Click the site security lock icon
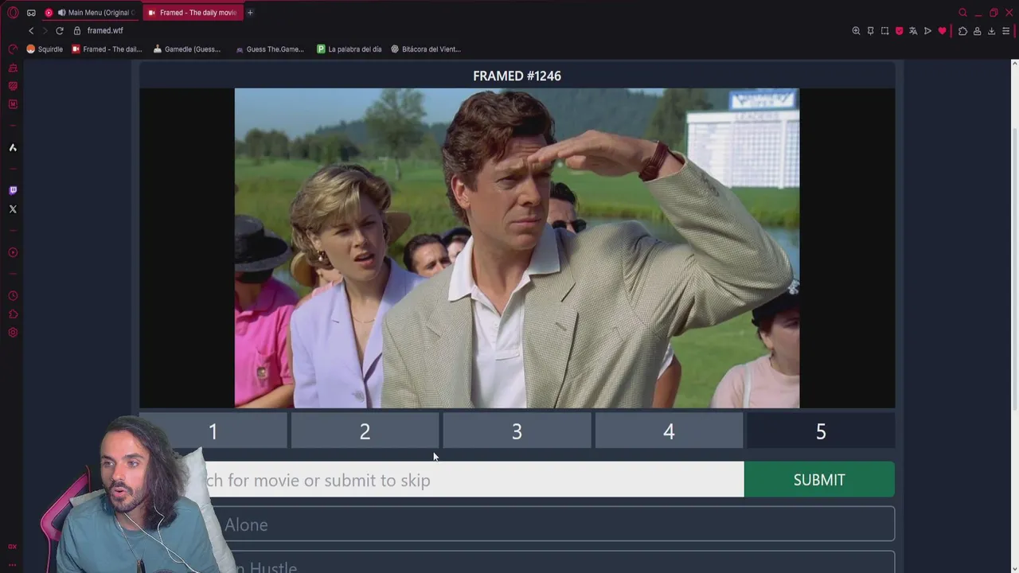Image resolution: width=1019 pixels, height=573 pixels. pyautogui.click(x=77, y=31)
